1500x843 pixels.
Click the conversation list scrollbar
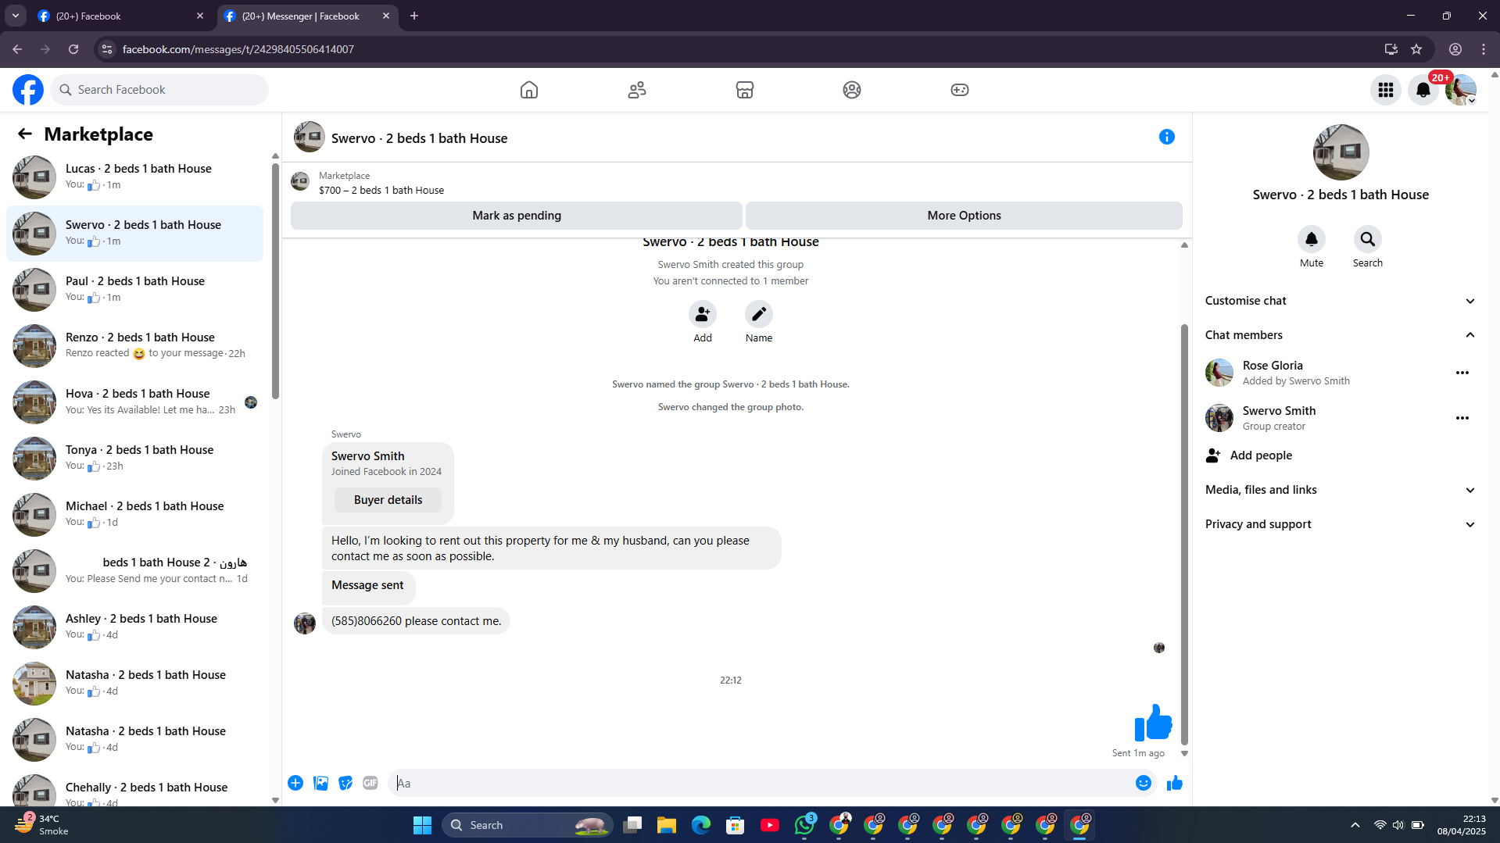click(x=275, y=281)
